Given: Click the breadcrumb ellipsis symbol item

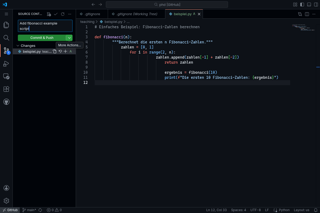Looking at the screenshot, I should 128,22.
